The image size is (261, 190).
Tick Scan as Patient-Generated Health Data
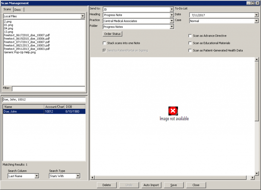coord(190,51)
